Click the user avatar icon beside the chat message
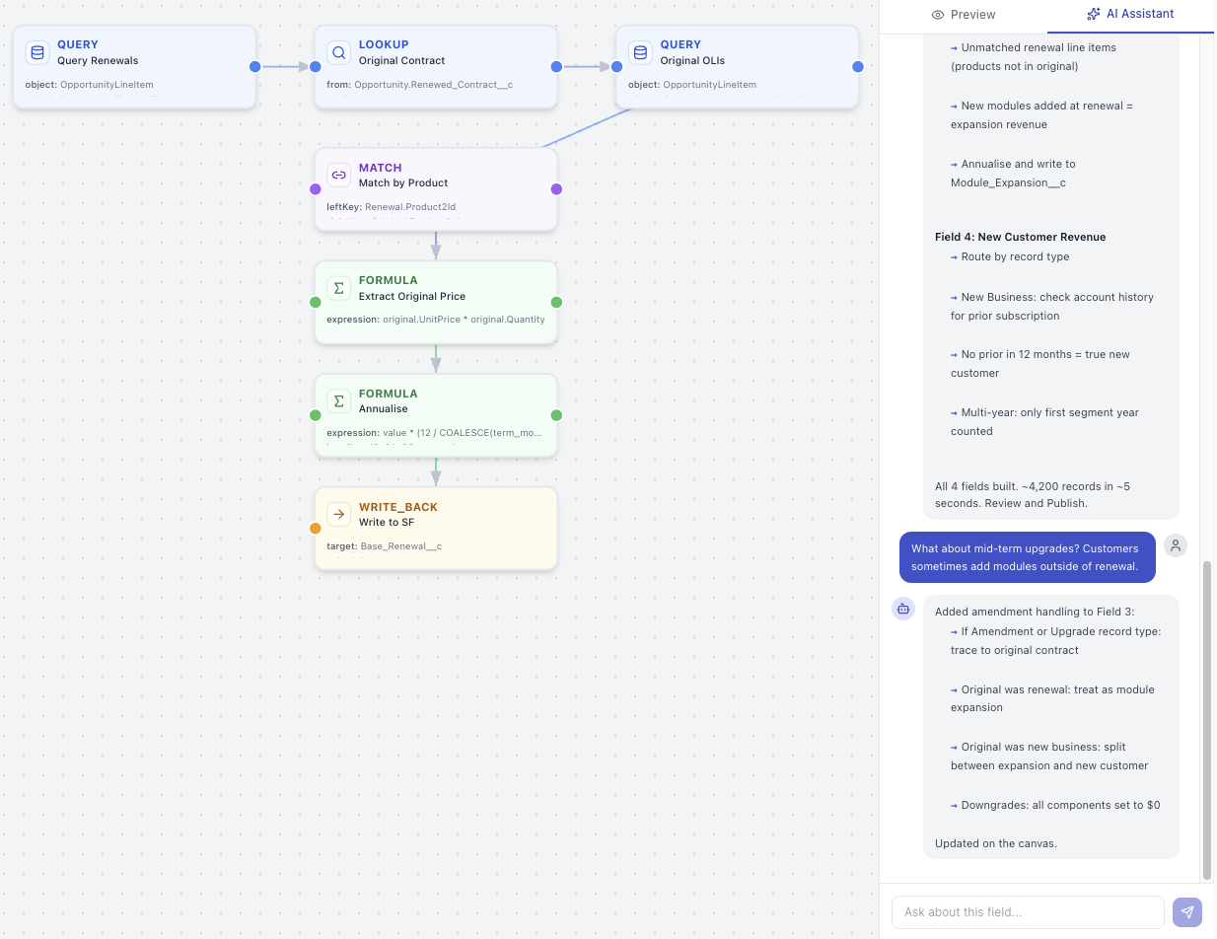1217x939 pixels. tap(1176, 545)
